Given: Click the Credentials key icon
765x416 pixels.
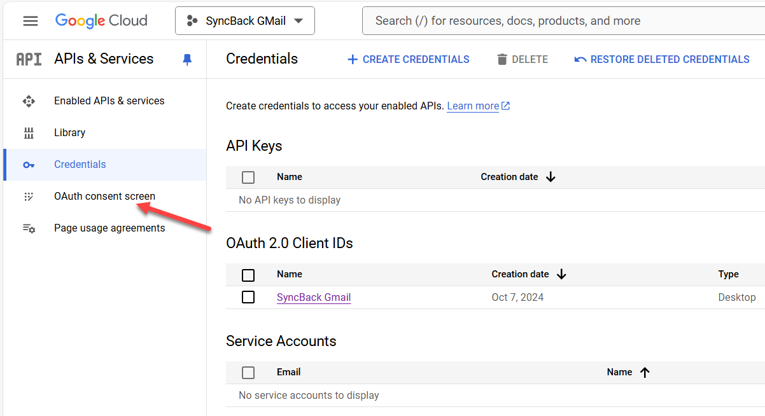Looking at the screenshot, I should point(29,165).
